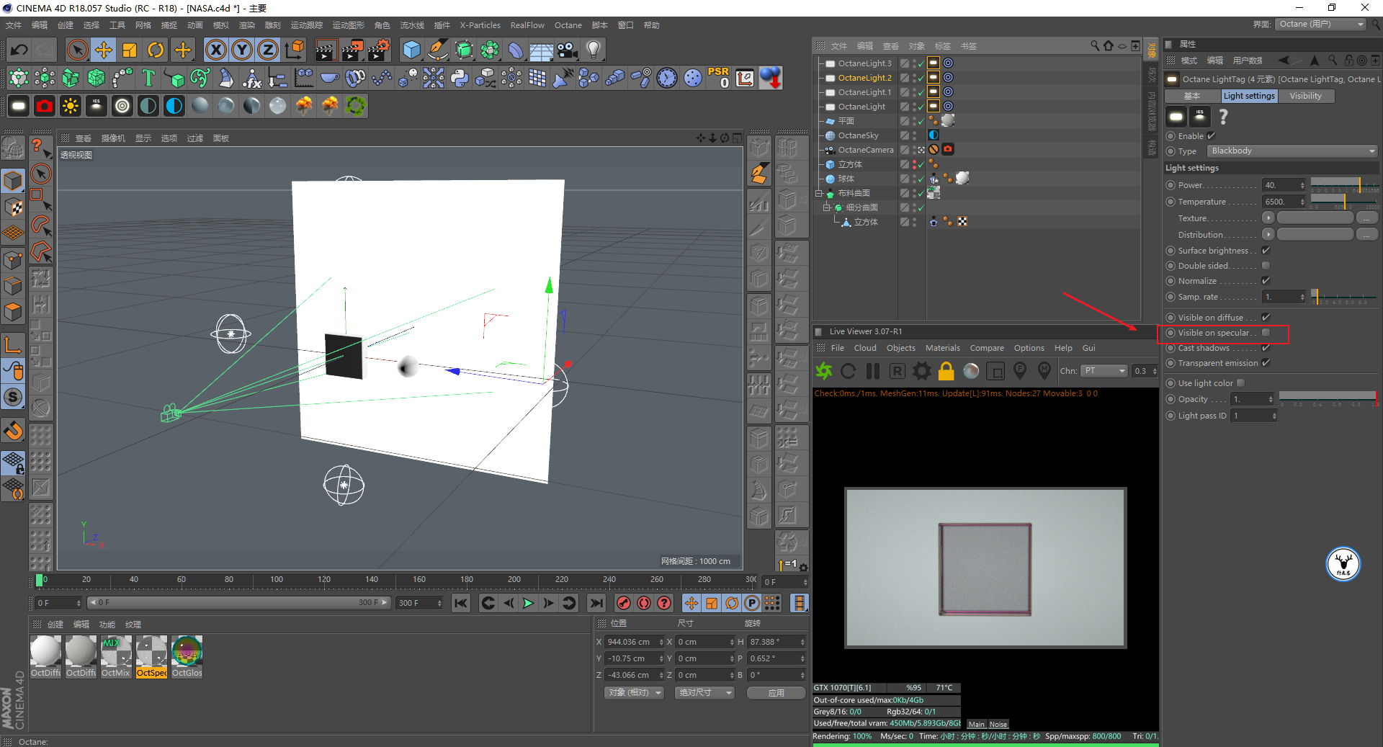Toggle Cast shadows checkbox
This screenshot has height=747, width=1383.
pyautogui.click(x=1266, y=348)
